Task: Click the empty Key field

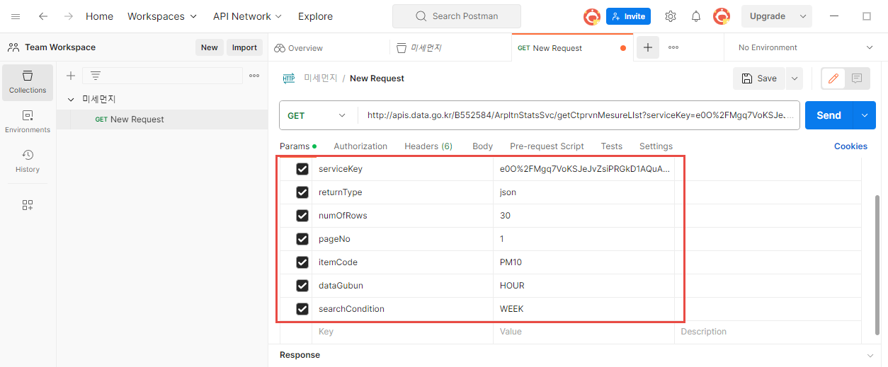Action: 402,332
